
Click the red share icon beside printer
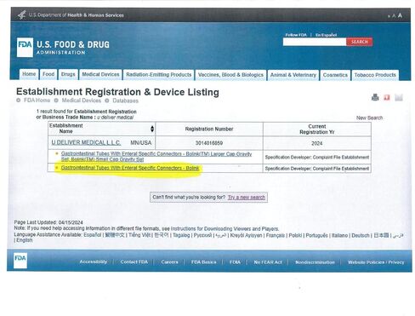387,97
